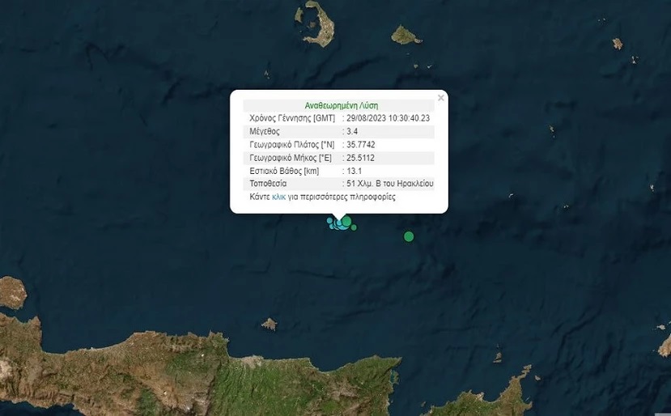This screenshot has height=416, width=671.
Task: Select the large green marker in the cluster
Action: pos(346,221)
